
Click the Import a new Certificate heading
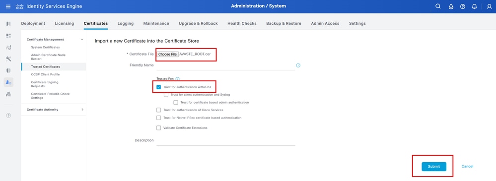tap(147, 41)
